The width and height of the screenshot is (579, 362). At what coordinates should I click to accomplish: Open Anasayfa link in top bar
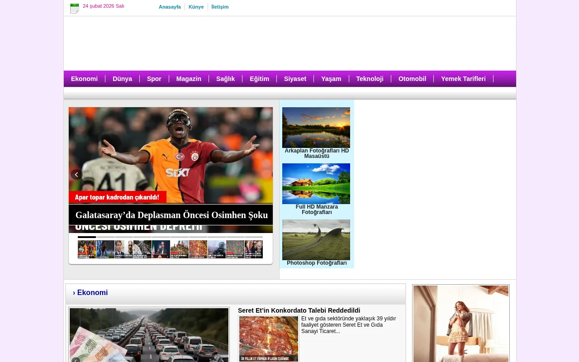(170, 7)
